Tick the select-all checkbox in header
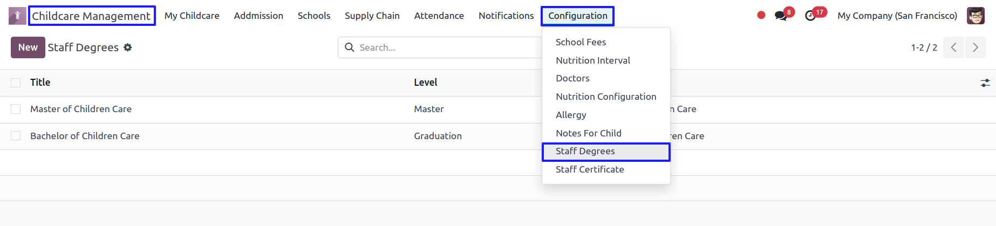This screenshot has height=226, width=996. point(16,83)
